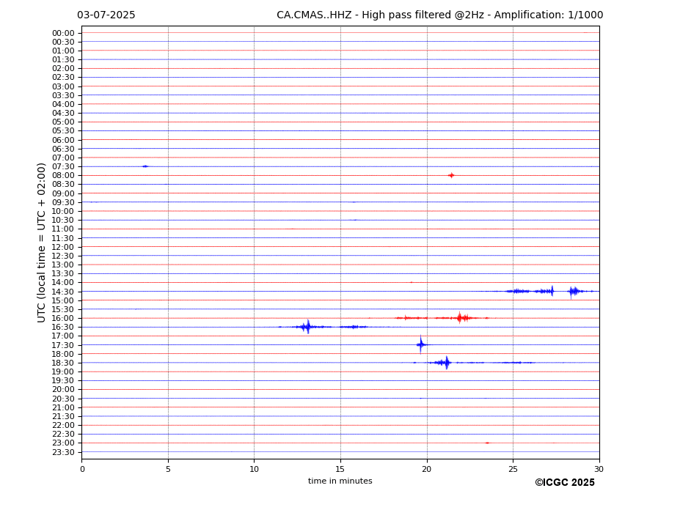Click the x-axis tick label 15
This screenshot has width=680, height=510.
pos(340,469)
